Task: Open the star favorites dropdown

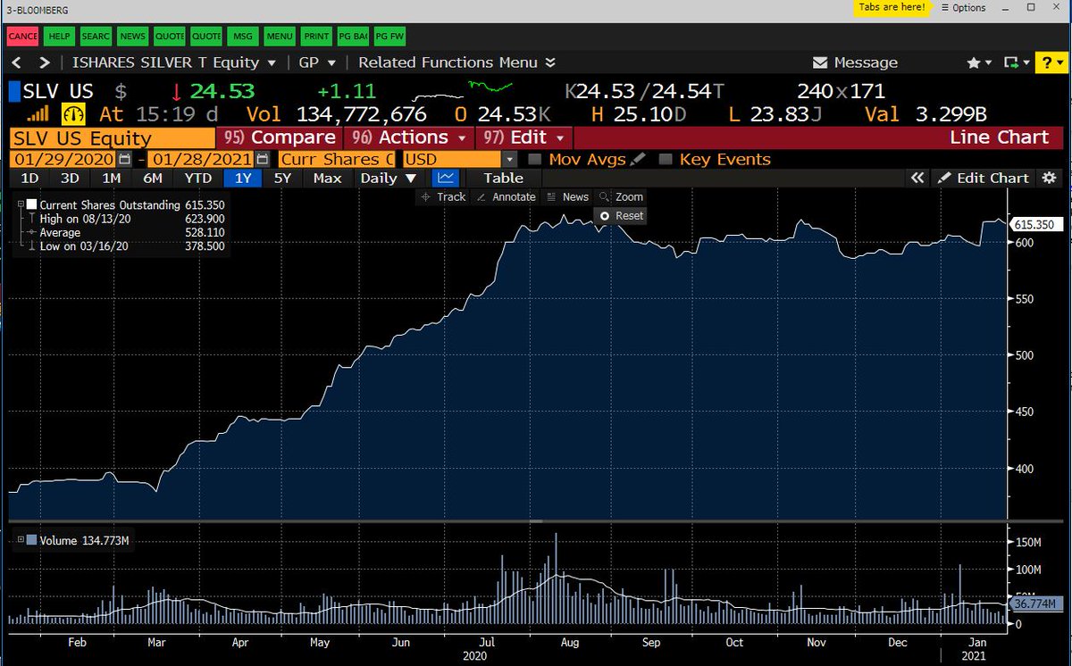Action: click(979, 62)
